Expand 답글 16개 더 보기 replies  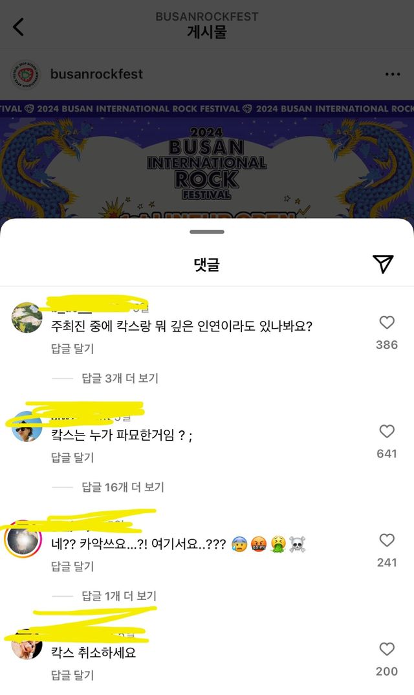pyautogui.click(x=123, y=487)
